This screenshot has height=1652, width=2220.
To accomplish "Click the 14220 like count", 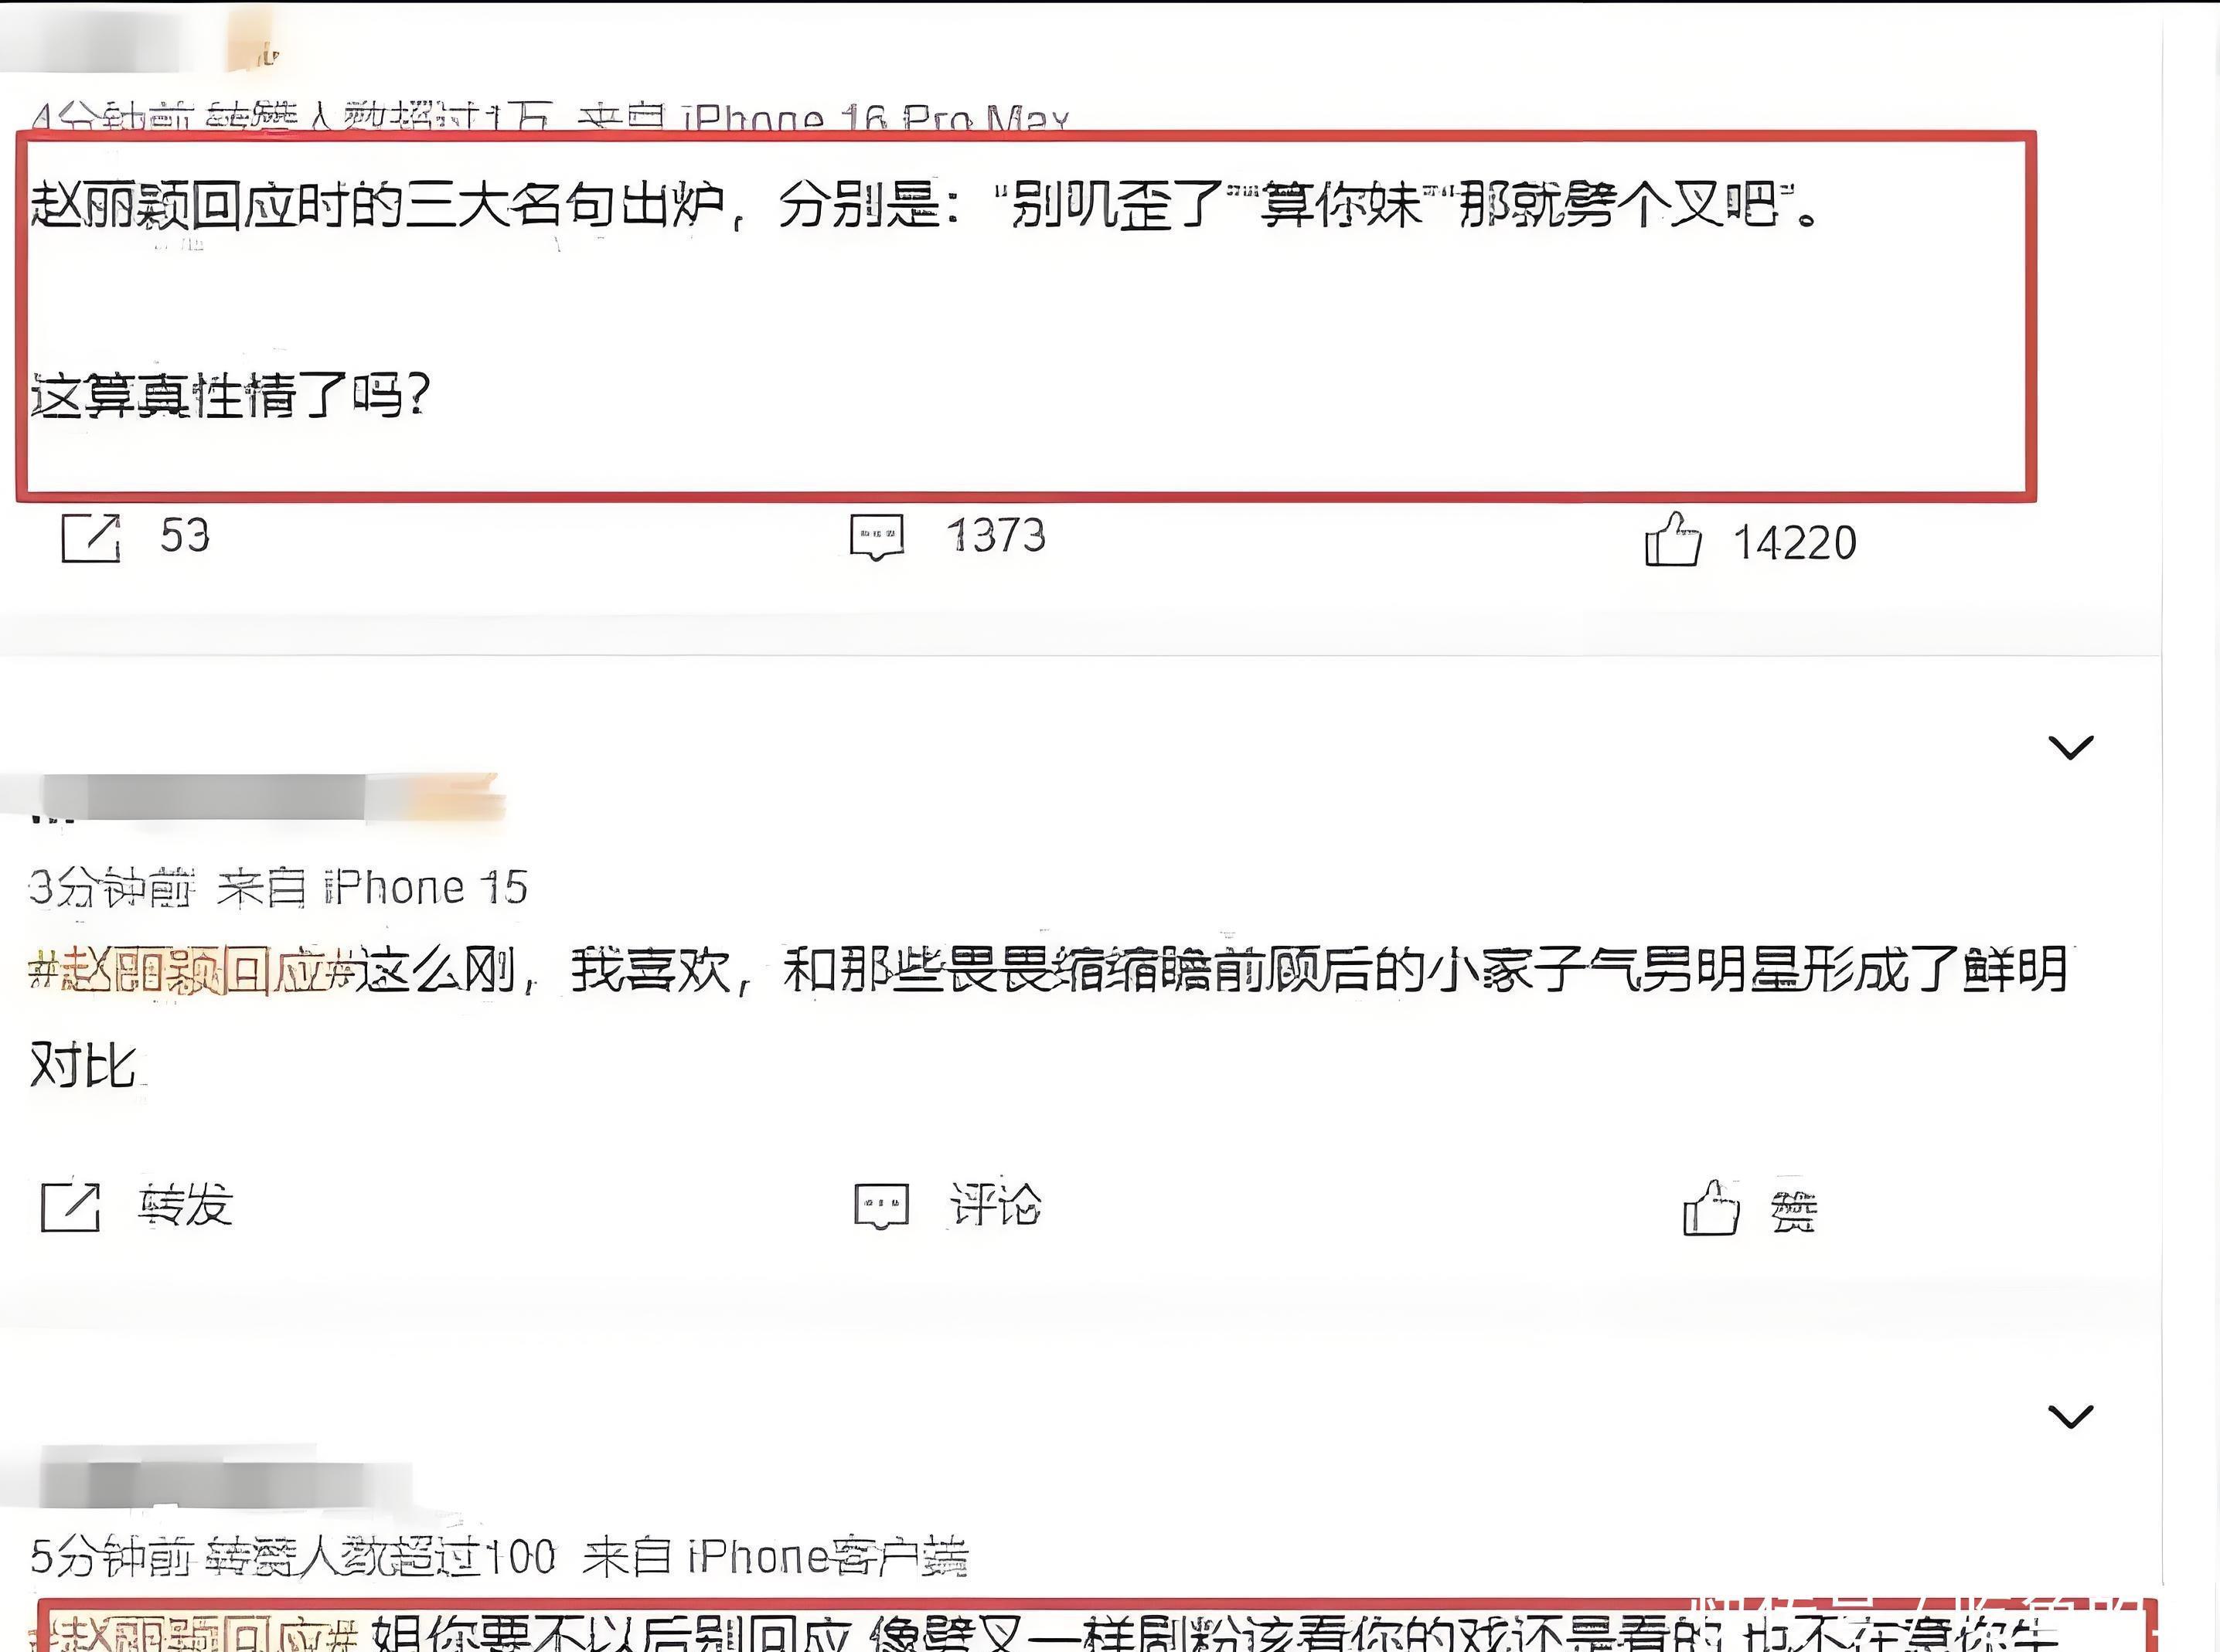I will click(x=1795, y=543).
